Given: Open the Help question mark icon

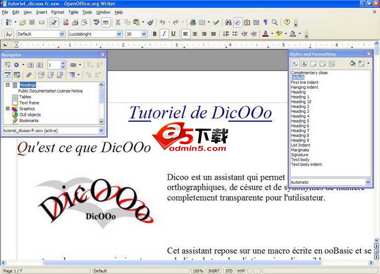Looking at the screenshot, I should click(287, 22).
